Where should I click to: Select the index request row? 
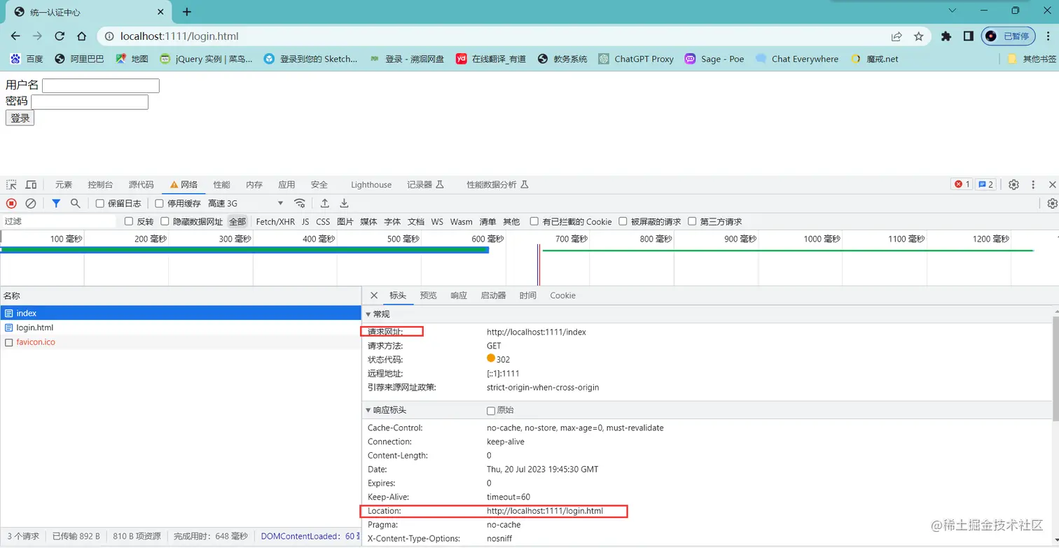click(181, 314)
